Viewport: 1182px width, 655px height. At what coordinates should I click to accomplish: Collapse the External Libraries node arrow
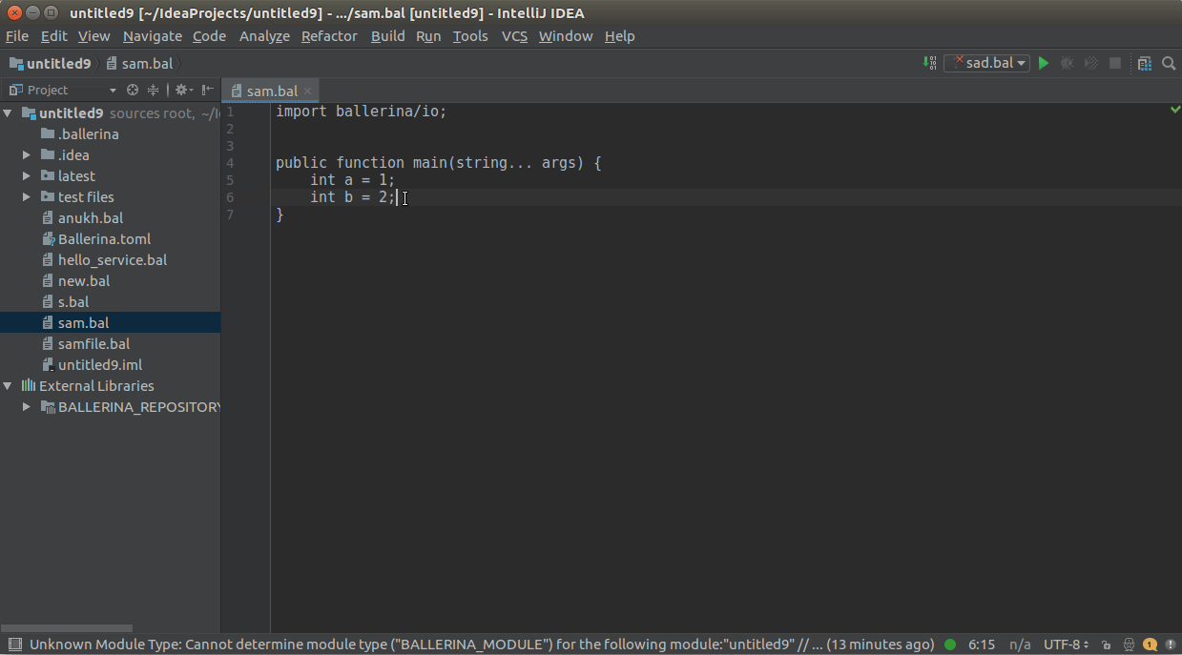8,386
